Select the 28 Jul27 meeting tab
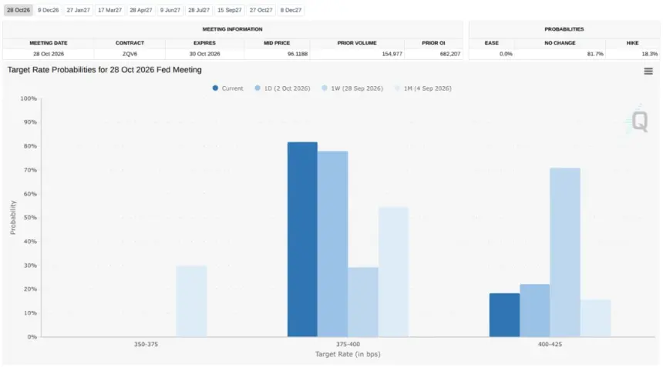This screenshot has width=663, height=367. coord(199,10)
